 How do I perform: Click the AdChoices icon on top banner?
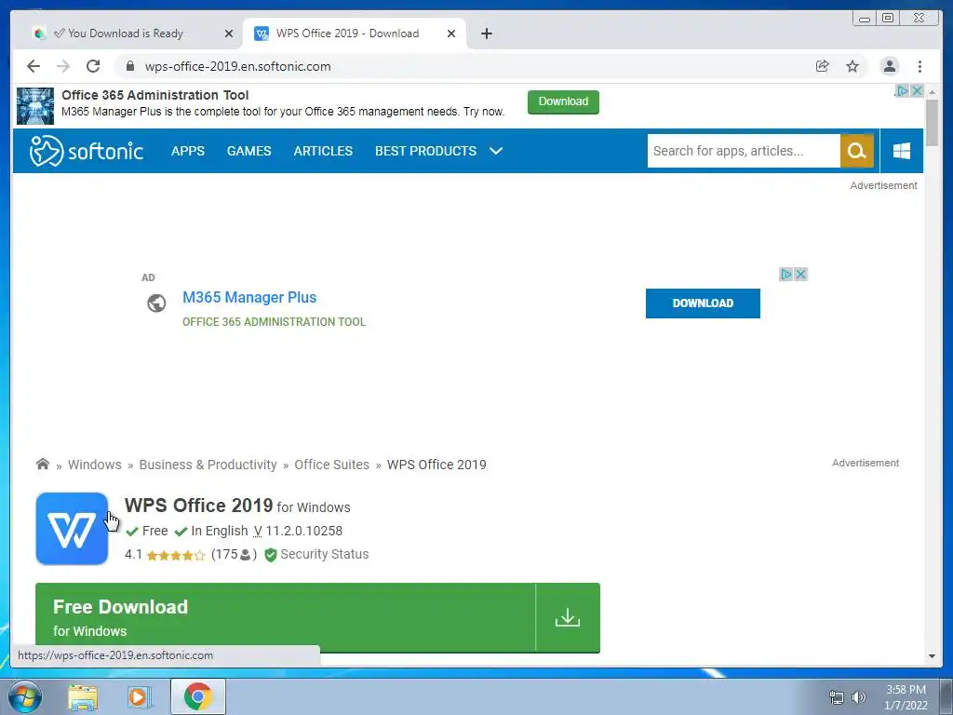902,90
